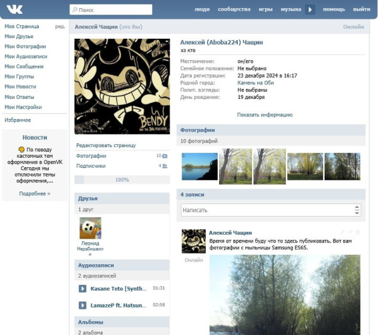Log out with the выйти link
Viewport: 378px width, 335px height.
click(362, 9)
